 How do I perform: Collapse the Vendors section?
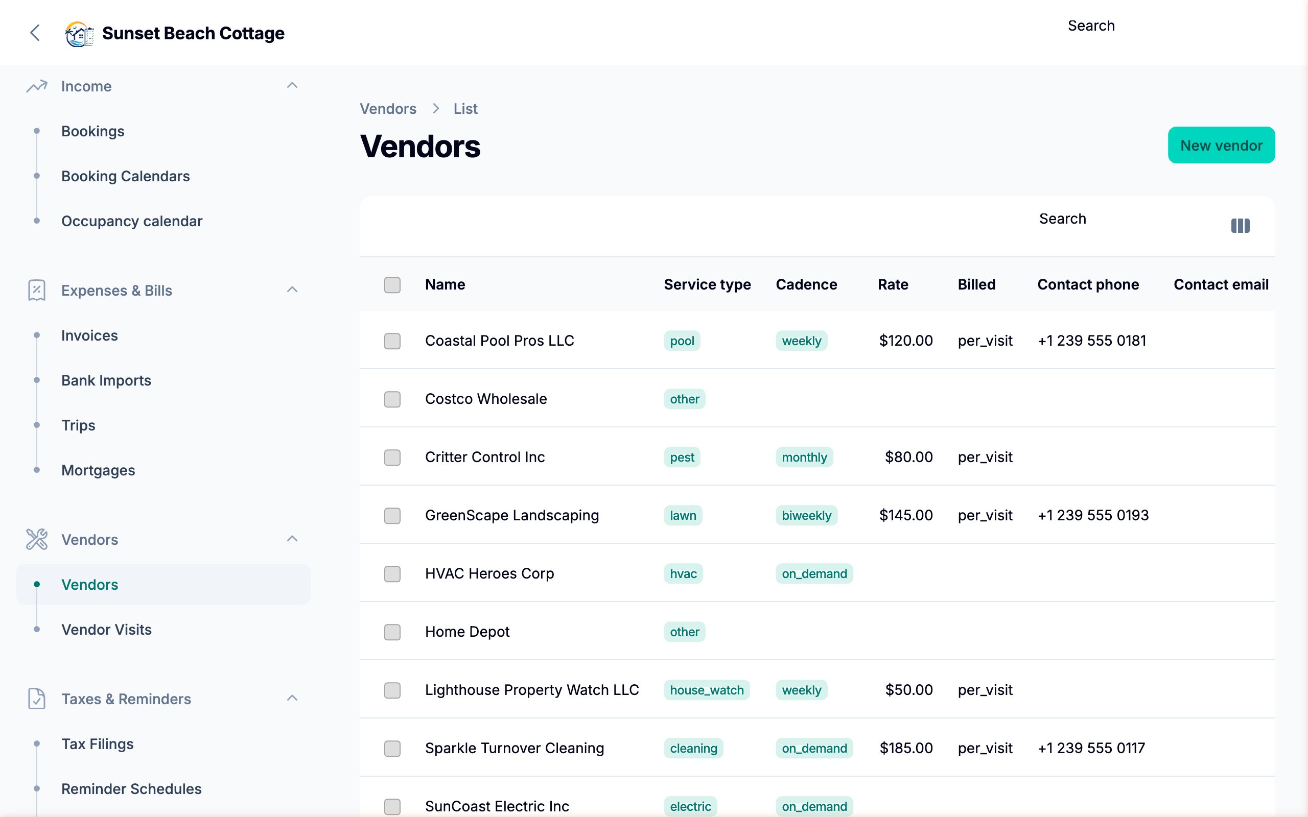[292, 538]
